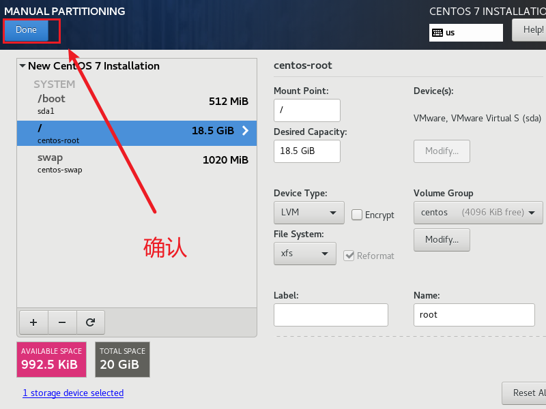Viewport: 546px width, 409px height.
Task: Open keyboard layout indicator 'us'
Action: [466, 33]
